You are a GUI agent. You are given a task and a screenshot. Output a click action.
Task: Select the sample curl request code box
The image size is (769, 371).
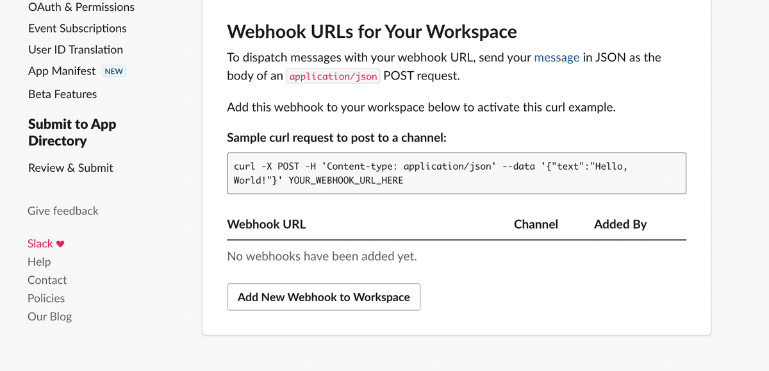456,173
